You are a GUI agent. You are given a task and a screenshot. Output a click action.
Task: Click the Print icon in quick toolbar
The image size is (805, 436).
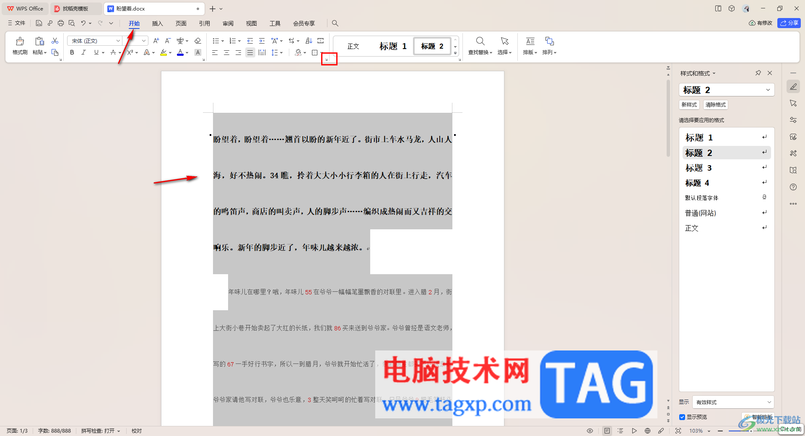pos(61,23)
